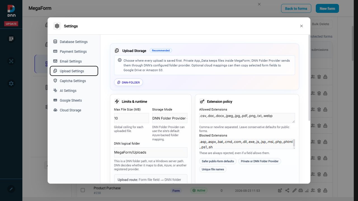Click the New form button
The height and width of the screenshot is (201, 358).
(327, 8)
